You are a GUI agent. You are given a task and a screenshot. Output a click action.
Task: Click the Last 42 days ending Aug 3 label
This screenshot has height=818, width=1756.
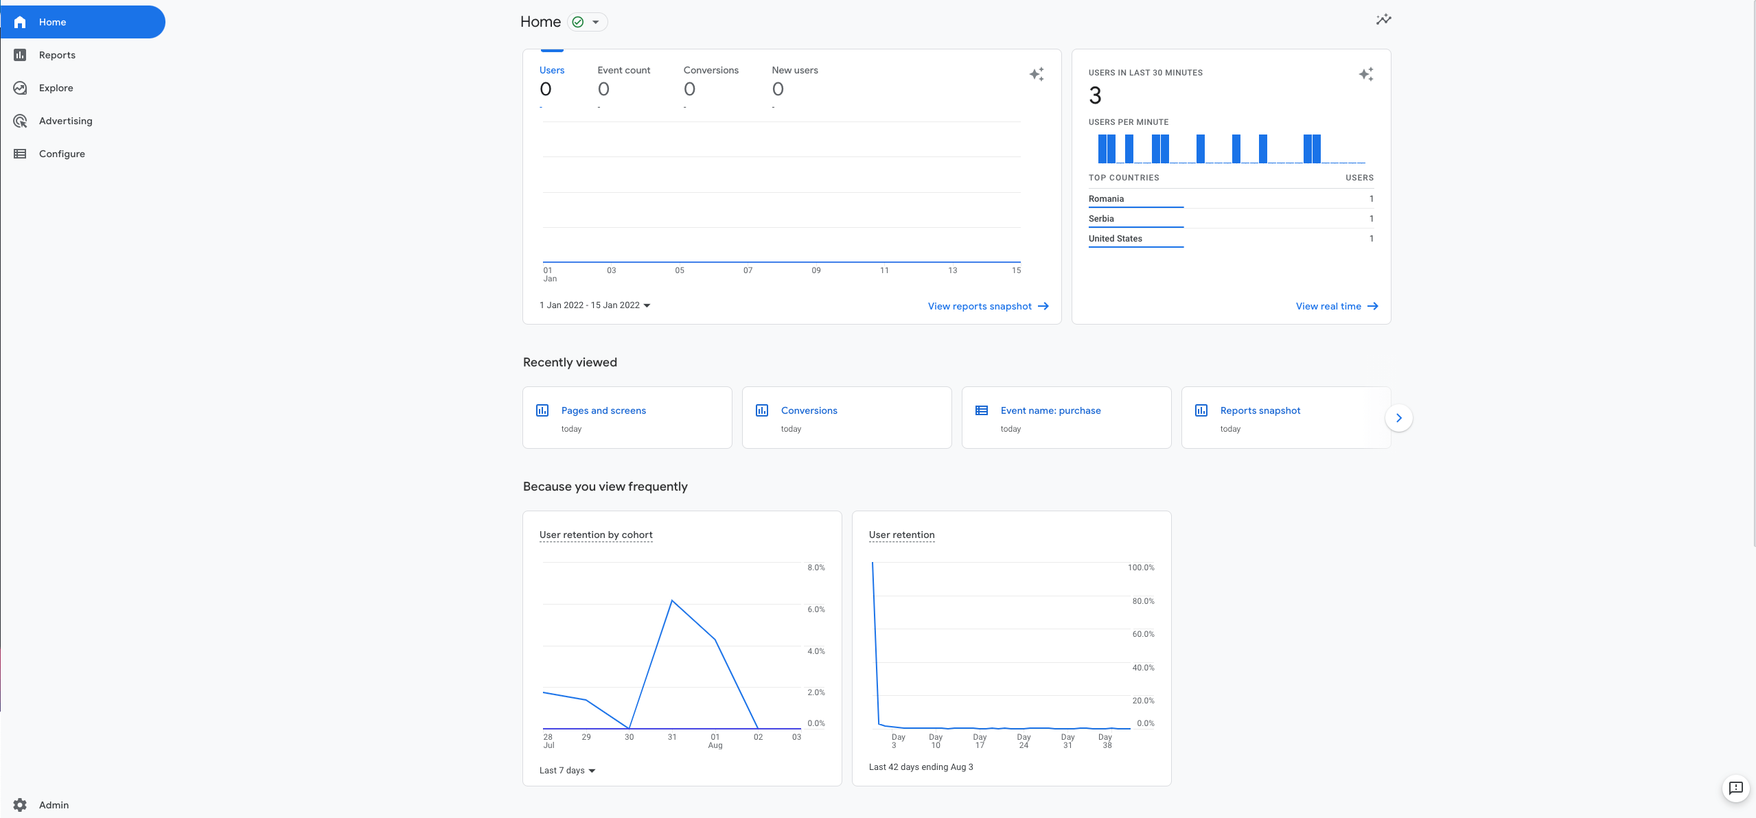pyautogui.click(x=921, y=767)
